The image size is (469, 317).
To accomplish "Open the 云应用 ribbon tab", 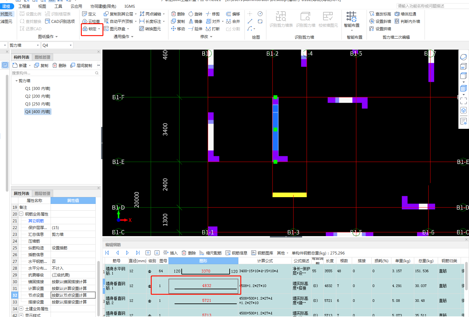I will pos(76,6).
